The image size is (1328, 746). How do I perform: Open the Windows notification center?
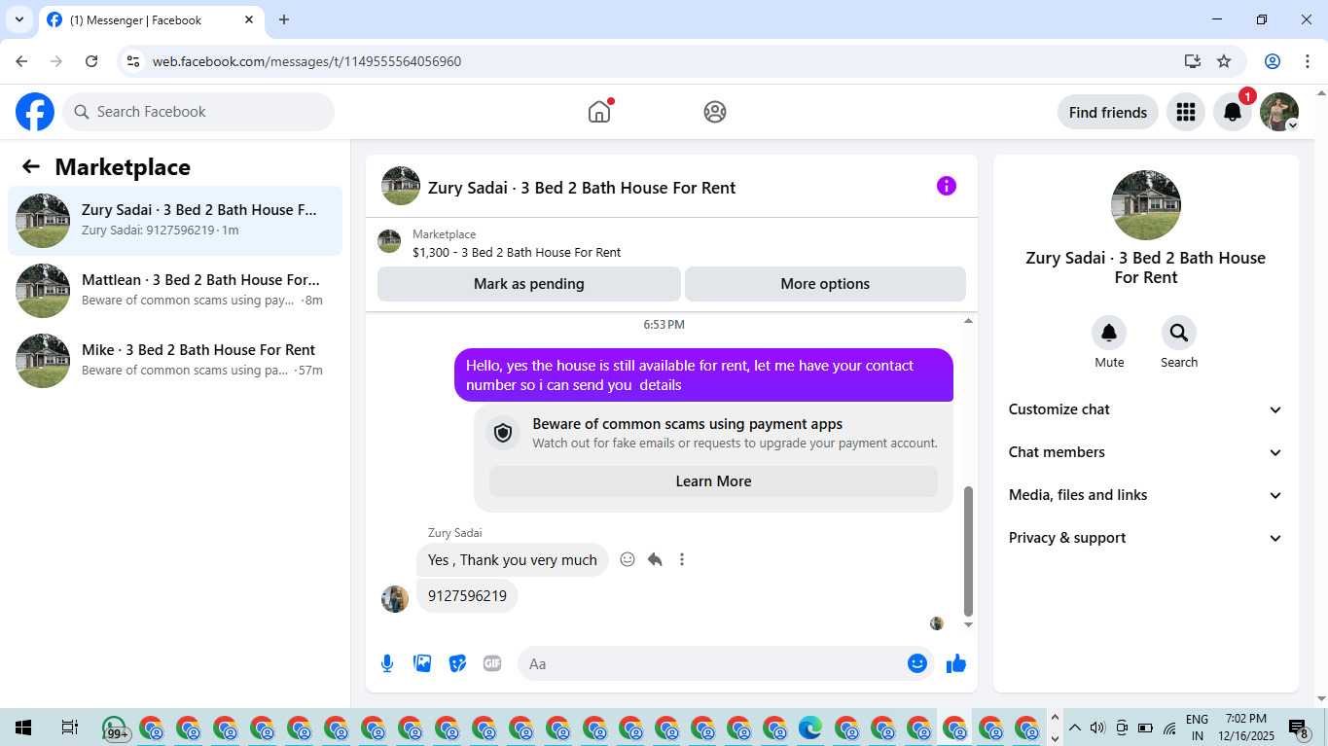point(1298,728)
